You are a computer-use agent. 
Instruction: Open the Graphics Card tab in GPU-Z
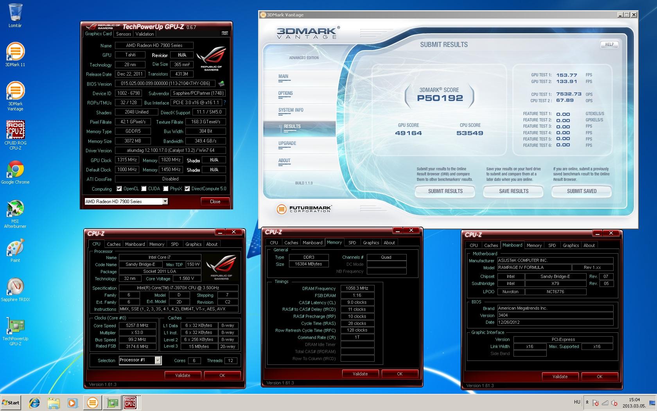point(99,34)
